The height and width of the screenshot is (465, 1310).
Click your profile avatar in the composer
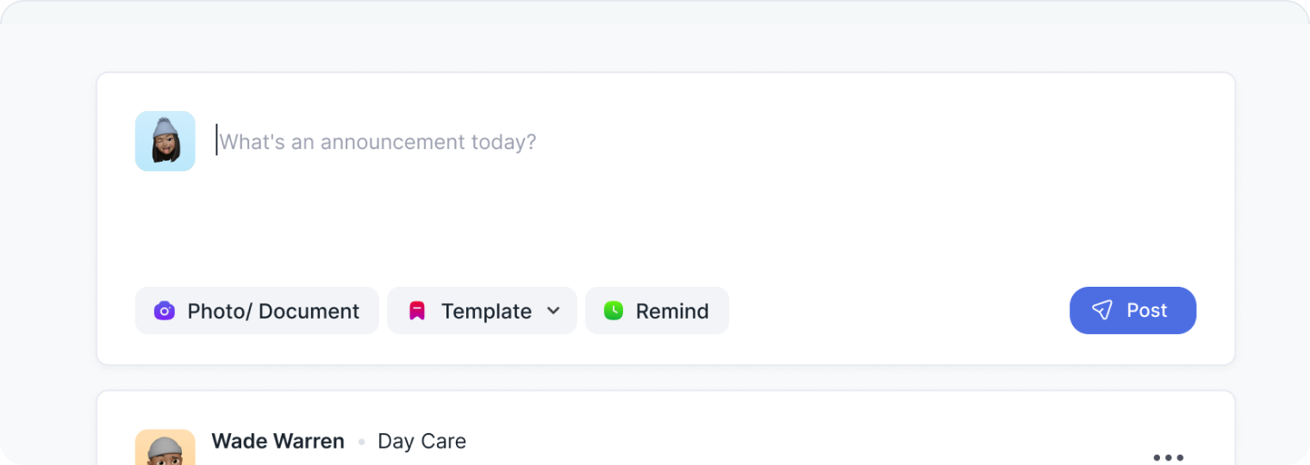click(x=165, y=141)
